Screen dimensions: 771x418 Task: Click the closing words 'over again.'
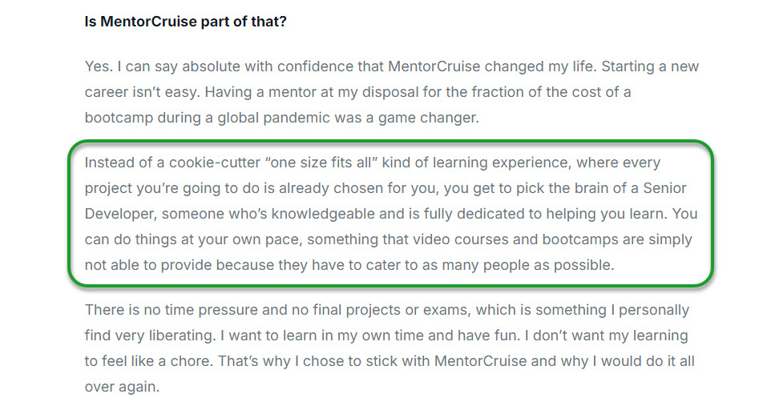click(x=122, y=387)
